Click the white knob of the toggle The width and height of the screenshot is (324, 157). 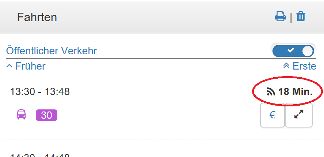[x=308, y=51]
